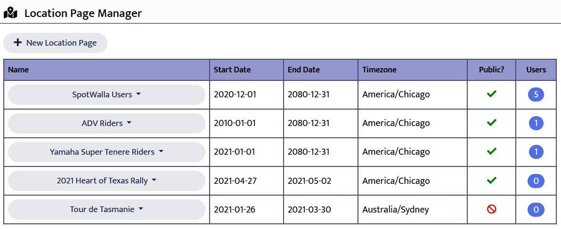Click the green checkmark for 2021 Heart of Texas Rally
Image resolution: width=561 pixels, height=229 pixels.
click(x=492, y=181)
